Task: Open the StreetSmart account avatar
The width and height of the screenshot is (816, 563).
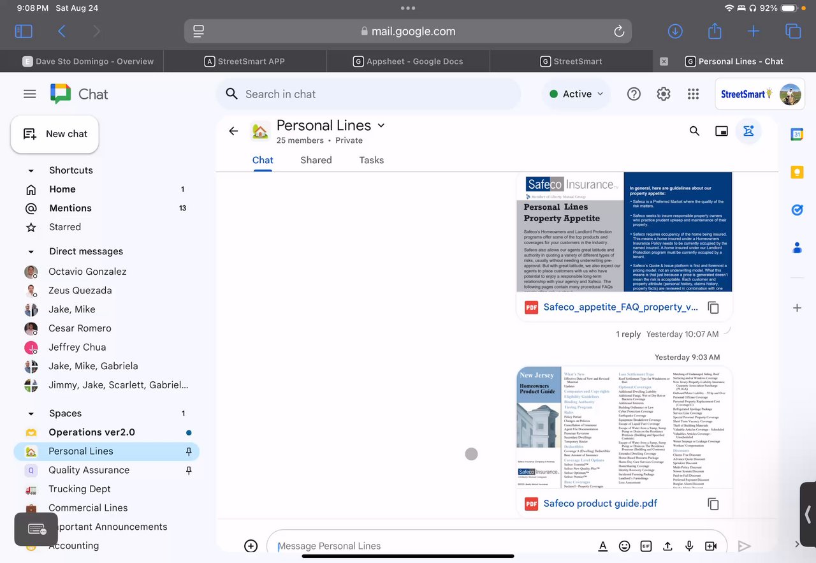Action: pos(790,94)
